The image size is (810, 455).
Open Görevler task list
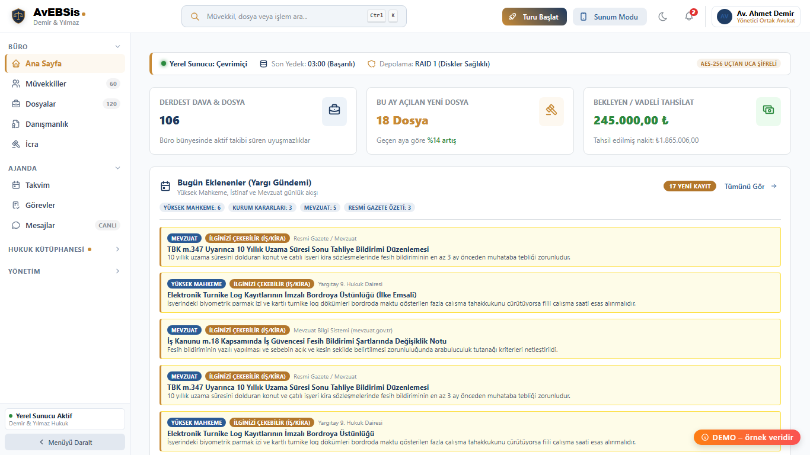(65, 205)
